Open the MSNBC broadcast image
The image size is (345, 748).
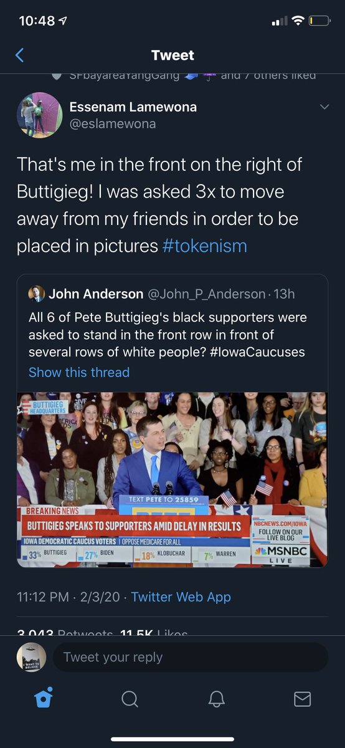click(x=172, y=479)
